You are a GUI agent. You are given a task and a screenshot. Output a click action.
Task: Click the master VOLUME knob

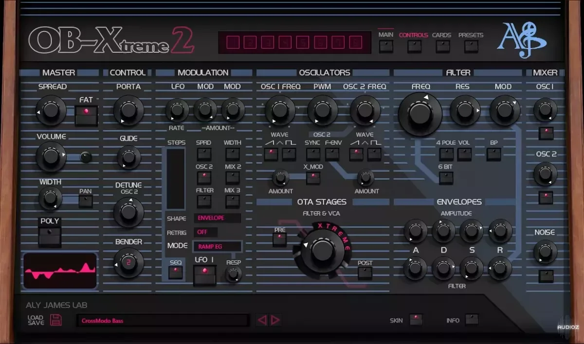pyautogui.click(x=51, y=156)
